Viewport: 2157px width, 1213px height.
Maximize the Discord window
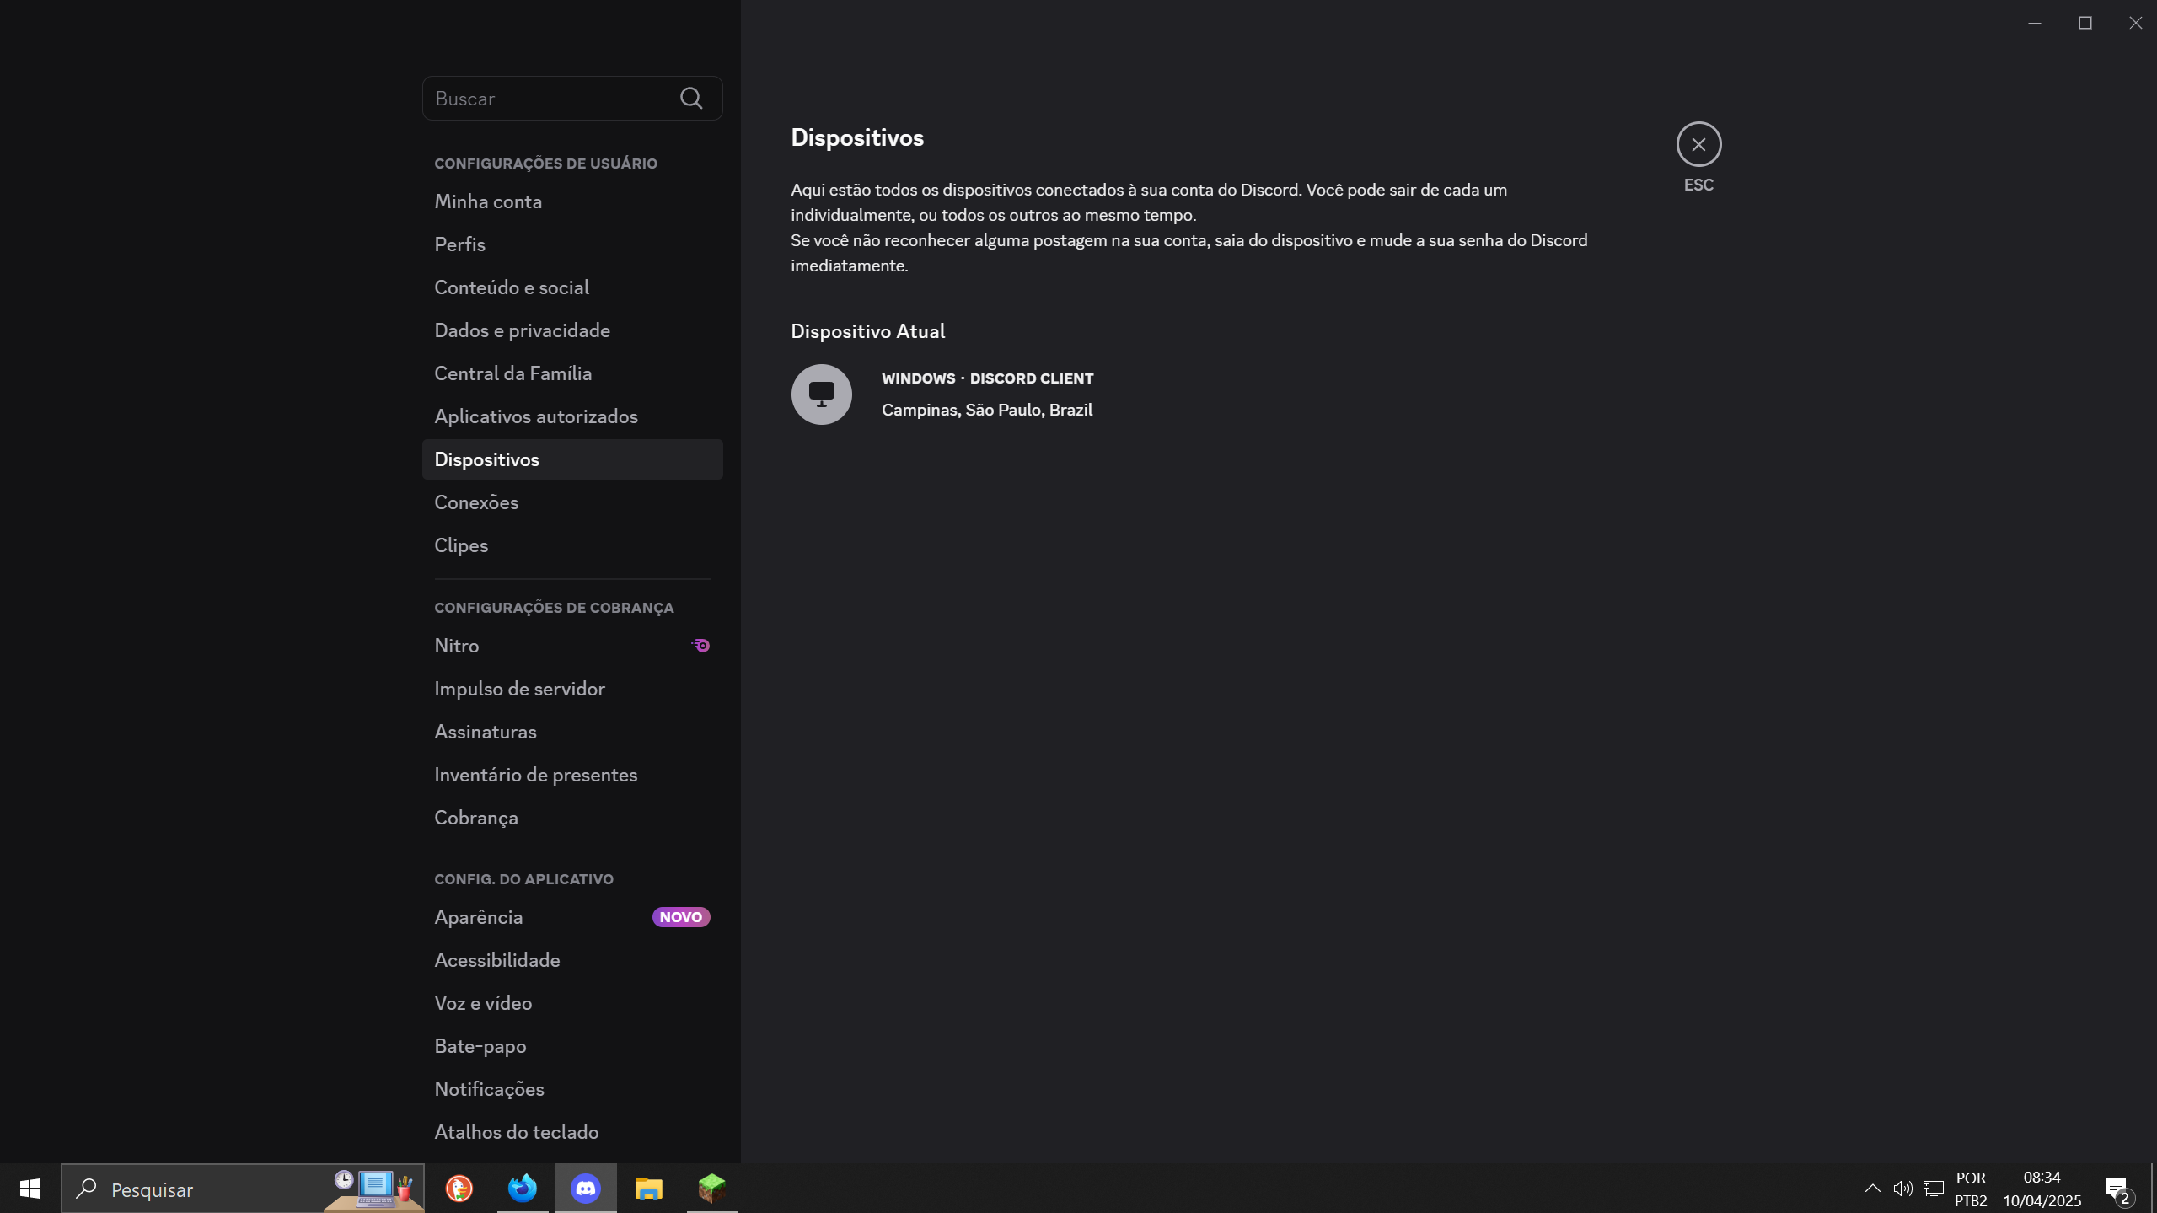2085,23
